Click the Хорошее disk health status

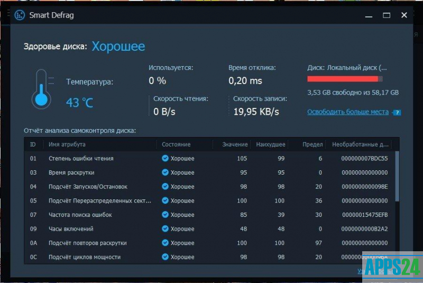click(118, 46)
